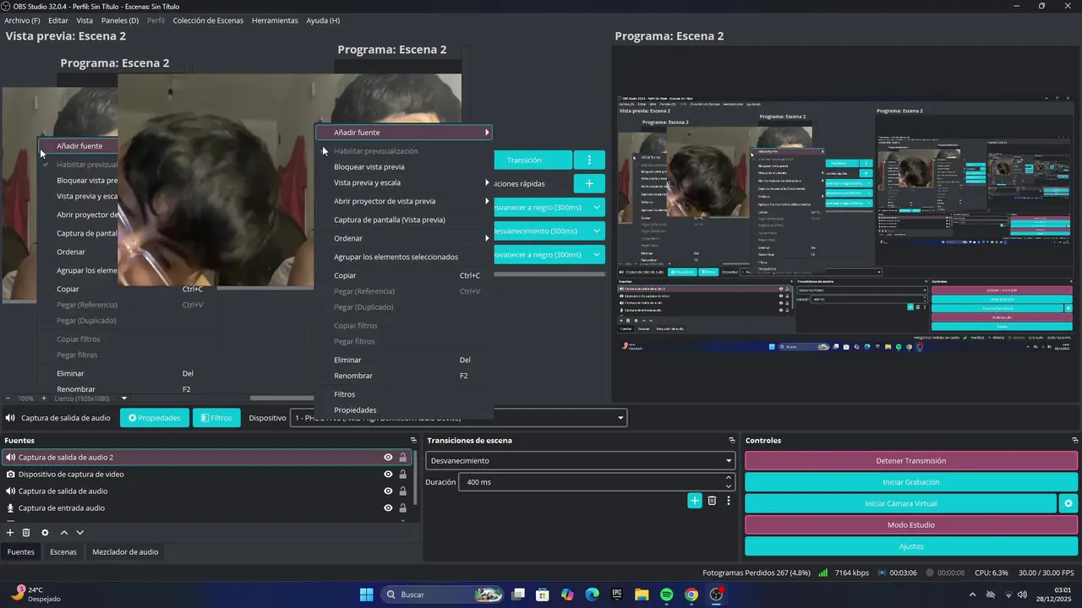Toggle visibility of Captura de salida de audio
This screenshot has width=1082, height=608.
click(x=388, y=491)
